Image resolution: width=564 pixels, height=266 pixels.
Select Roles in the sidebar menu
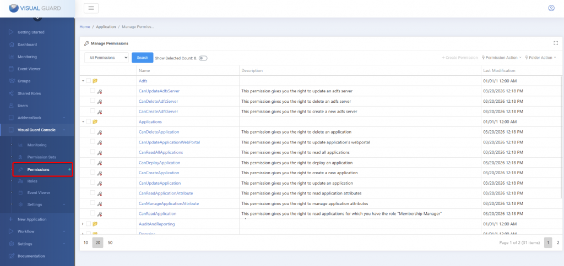point(32,181)
